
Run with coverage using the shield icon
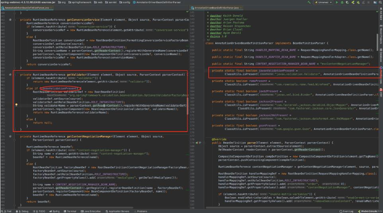pyautogui.click(x=347, y=2)
